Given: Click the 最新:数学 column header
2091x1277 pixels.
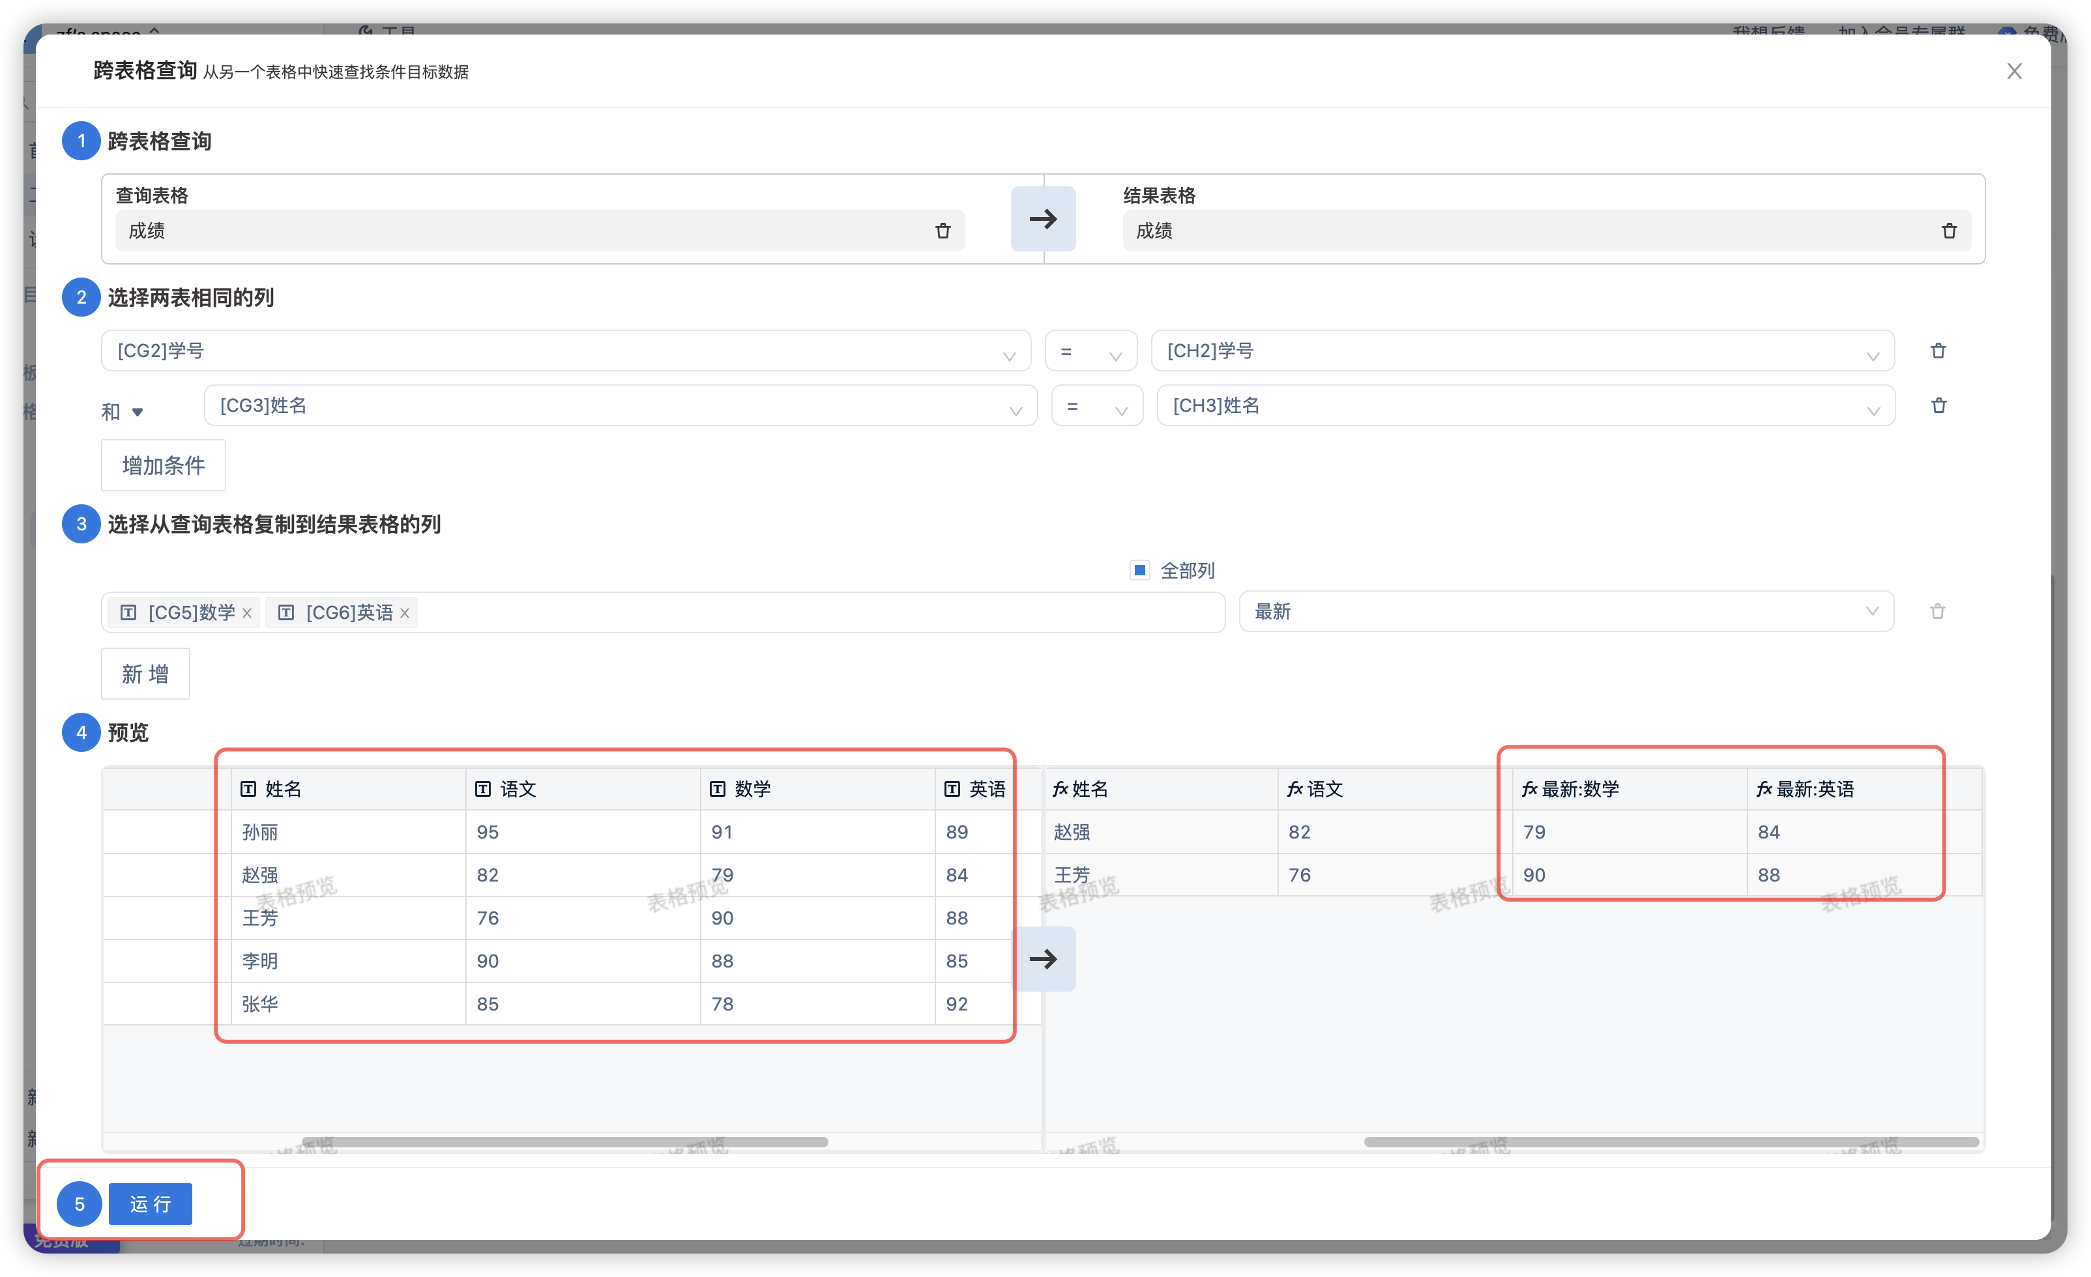Looking at the screenshot, I should click(1630, 789).
